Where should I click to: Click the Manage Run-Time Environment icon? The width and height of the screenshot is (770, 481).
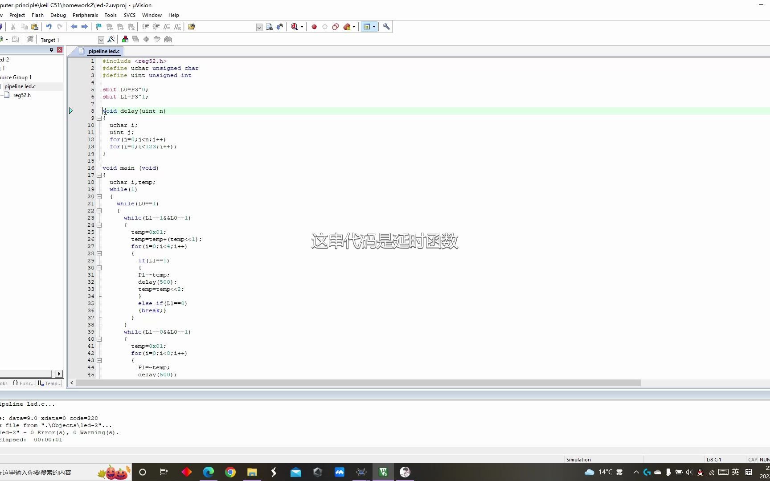pyautogui.click(x=147, y=39)
